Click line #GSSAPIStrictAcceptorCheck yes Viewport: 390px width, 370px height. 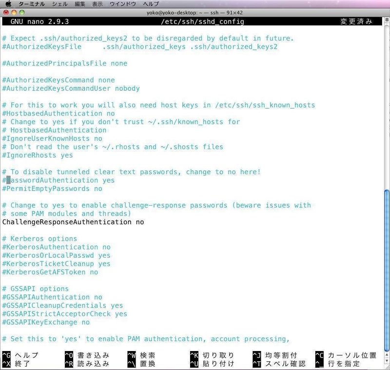[65, 314]
